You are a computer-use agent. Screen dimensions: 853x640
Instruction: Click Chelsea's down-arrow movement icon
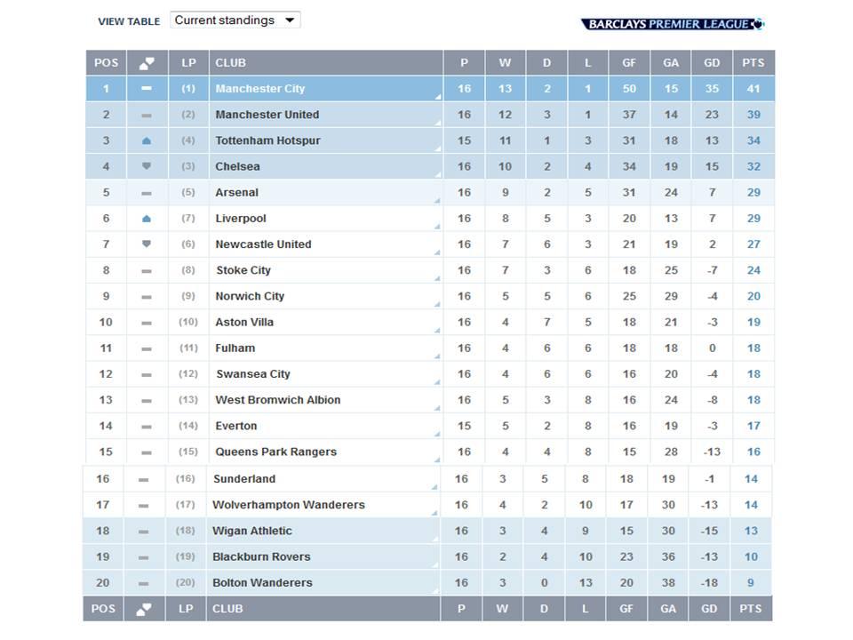[147, 166]
